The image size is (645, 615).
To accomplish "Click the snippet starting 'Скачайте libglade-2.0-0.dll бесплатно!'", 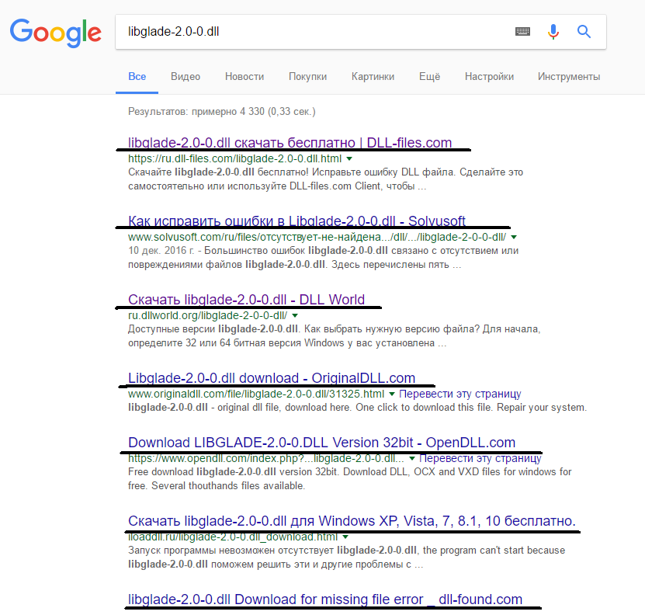I will tap(325, 179).
